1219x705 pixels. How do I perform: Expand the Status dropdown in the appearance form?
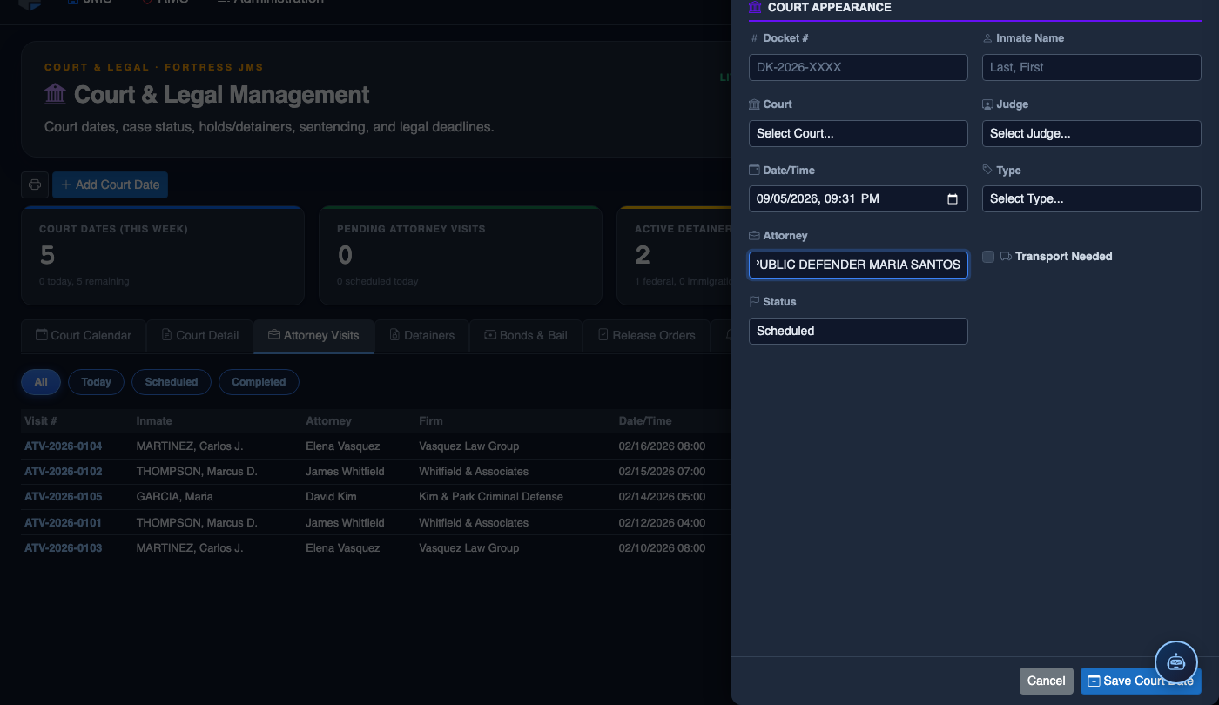pyautogui.click(x=859, y=331)
